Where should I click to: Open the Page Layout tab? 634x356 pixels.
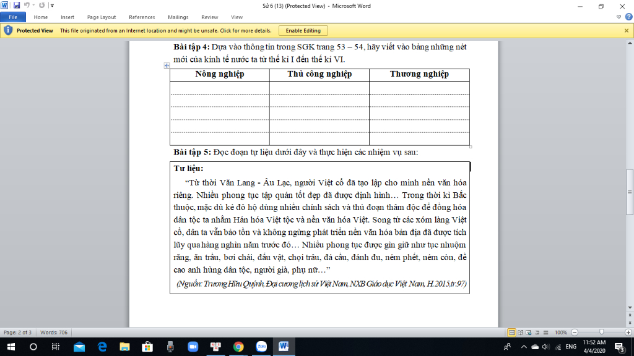(102, 17)
